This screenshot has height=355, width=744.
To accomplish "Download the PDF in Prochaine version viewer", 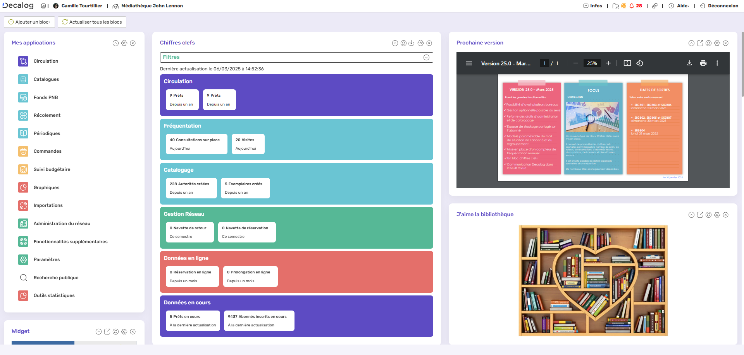I will click(x=689, y=63).
